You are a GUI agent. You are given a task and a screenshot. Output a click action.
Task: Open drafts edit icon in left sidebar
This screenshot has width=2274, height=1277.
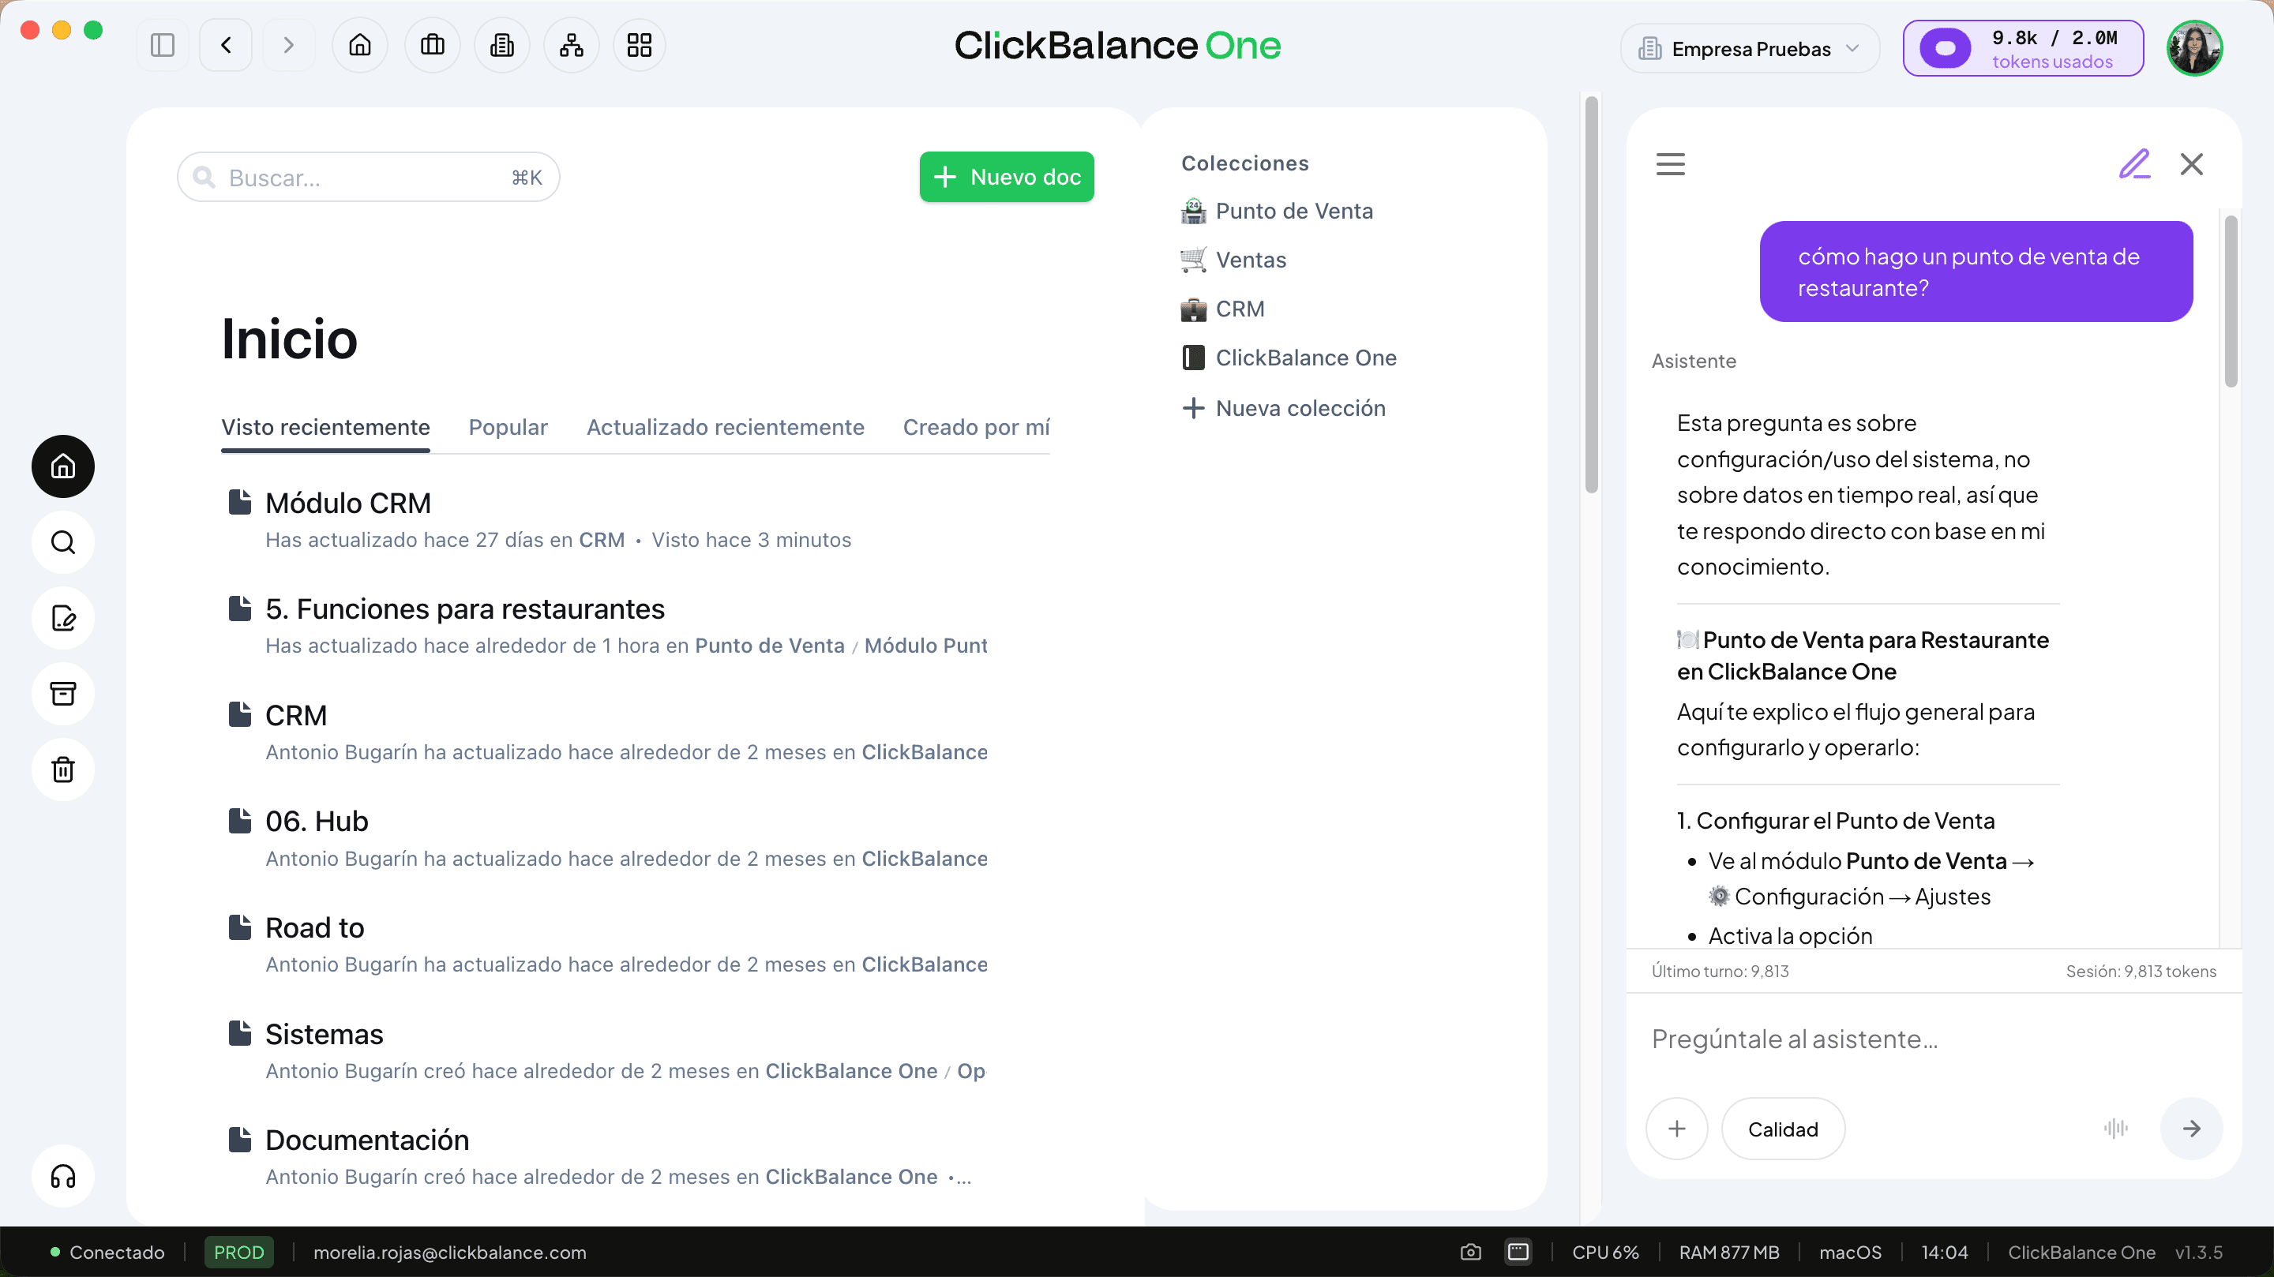(x=63, y=618)
